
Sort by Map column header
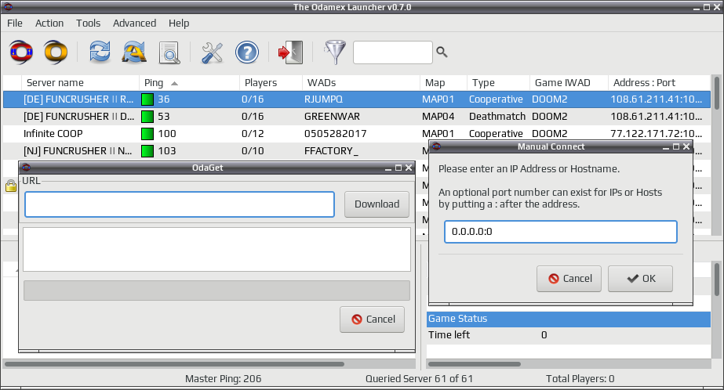point(443,82)
